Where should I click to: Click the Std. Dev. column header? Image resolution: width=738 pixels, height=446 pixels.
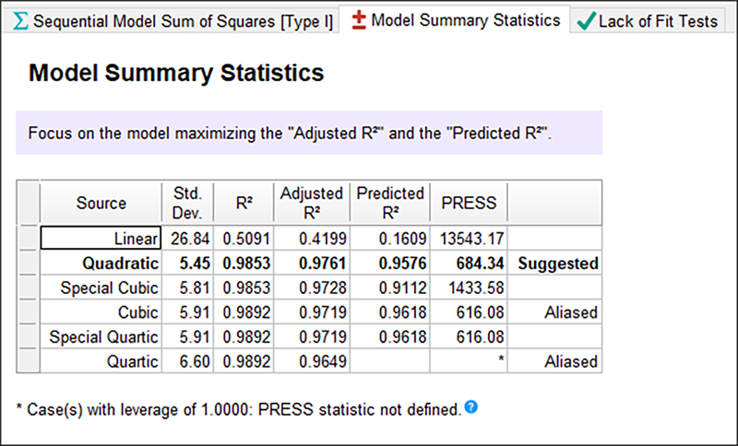pos(187,203)
